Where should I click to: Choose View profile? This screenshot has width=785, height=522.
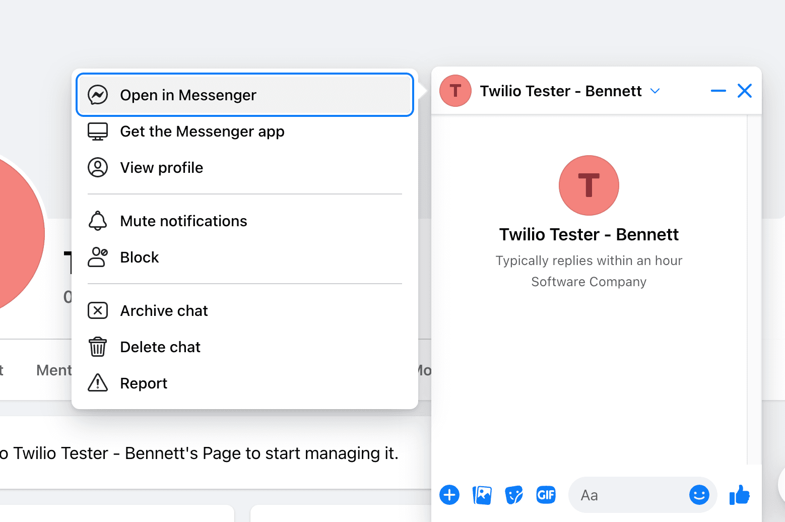point(161,167)
